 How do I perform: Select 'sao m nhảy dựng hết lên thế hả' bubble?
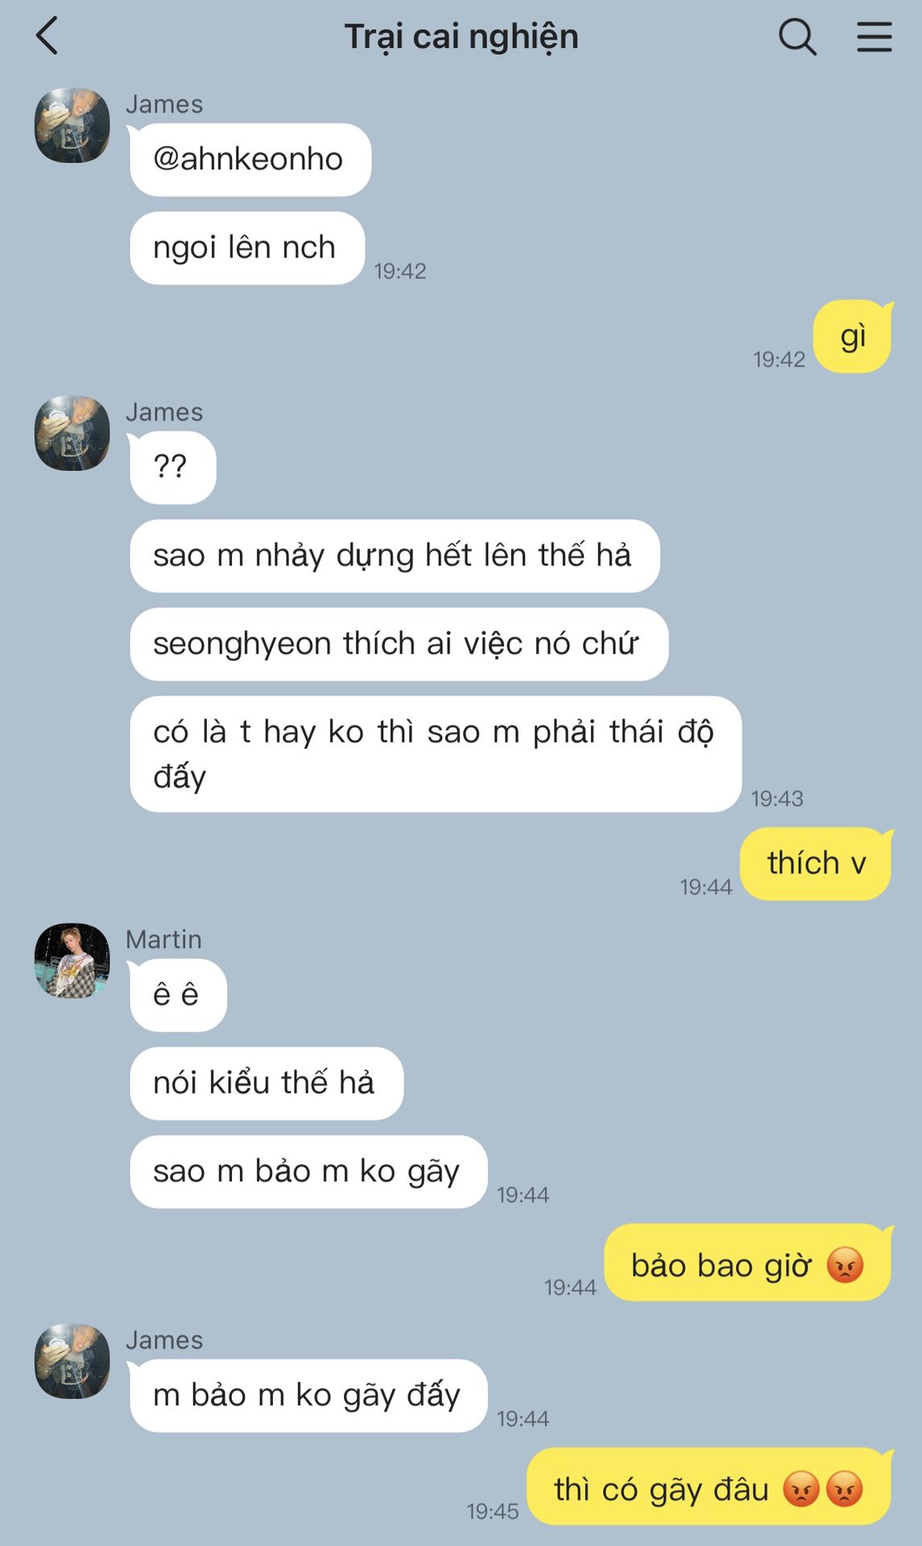[395, 556]
